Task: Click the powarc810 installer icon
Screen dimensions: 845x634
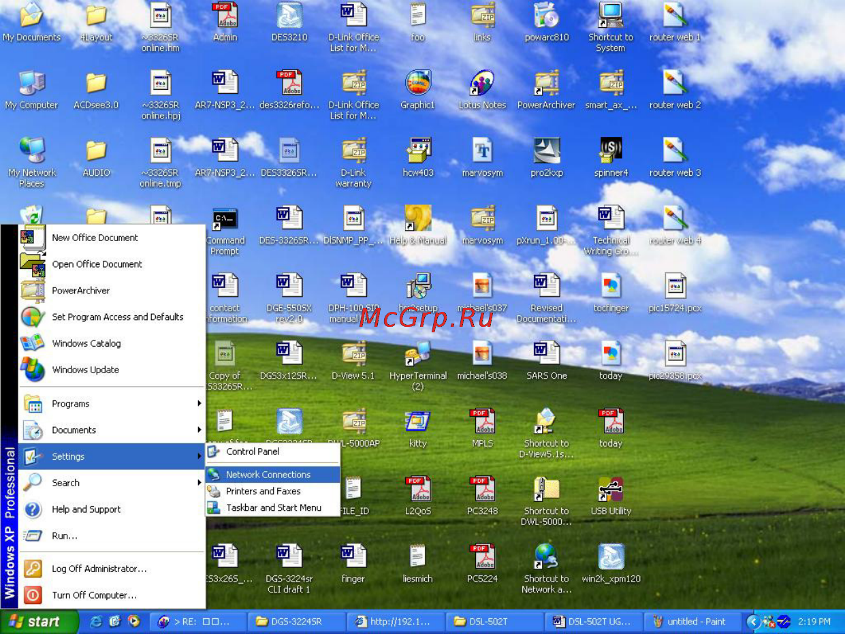Action: (x=547, y=16)
